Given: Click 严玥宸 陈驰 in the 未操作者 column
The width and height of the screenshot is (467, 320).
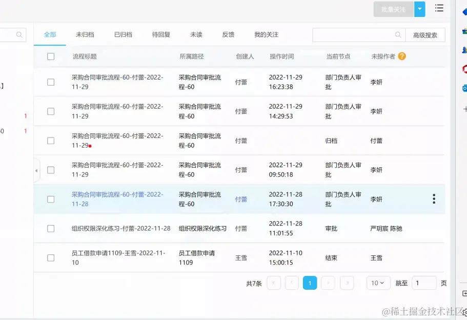Looking at the screenshot, I should click(387, 229).
